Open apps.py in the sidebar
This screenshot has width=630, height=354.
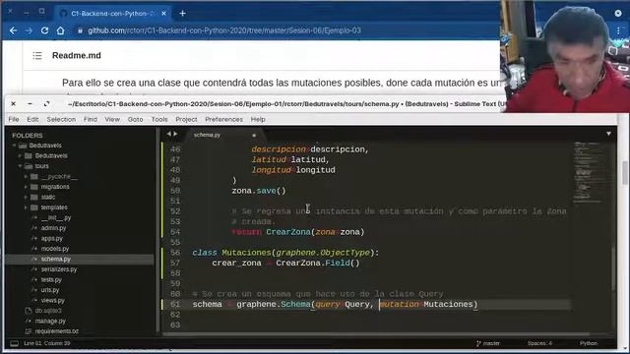pos(51,238)
